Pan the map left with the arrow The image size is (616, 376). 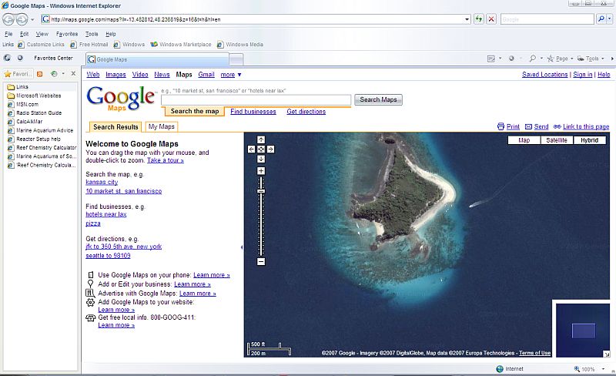252,149
